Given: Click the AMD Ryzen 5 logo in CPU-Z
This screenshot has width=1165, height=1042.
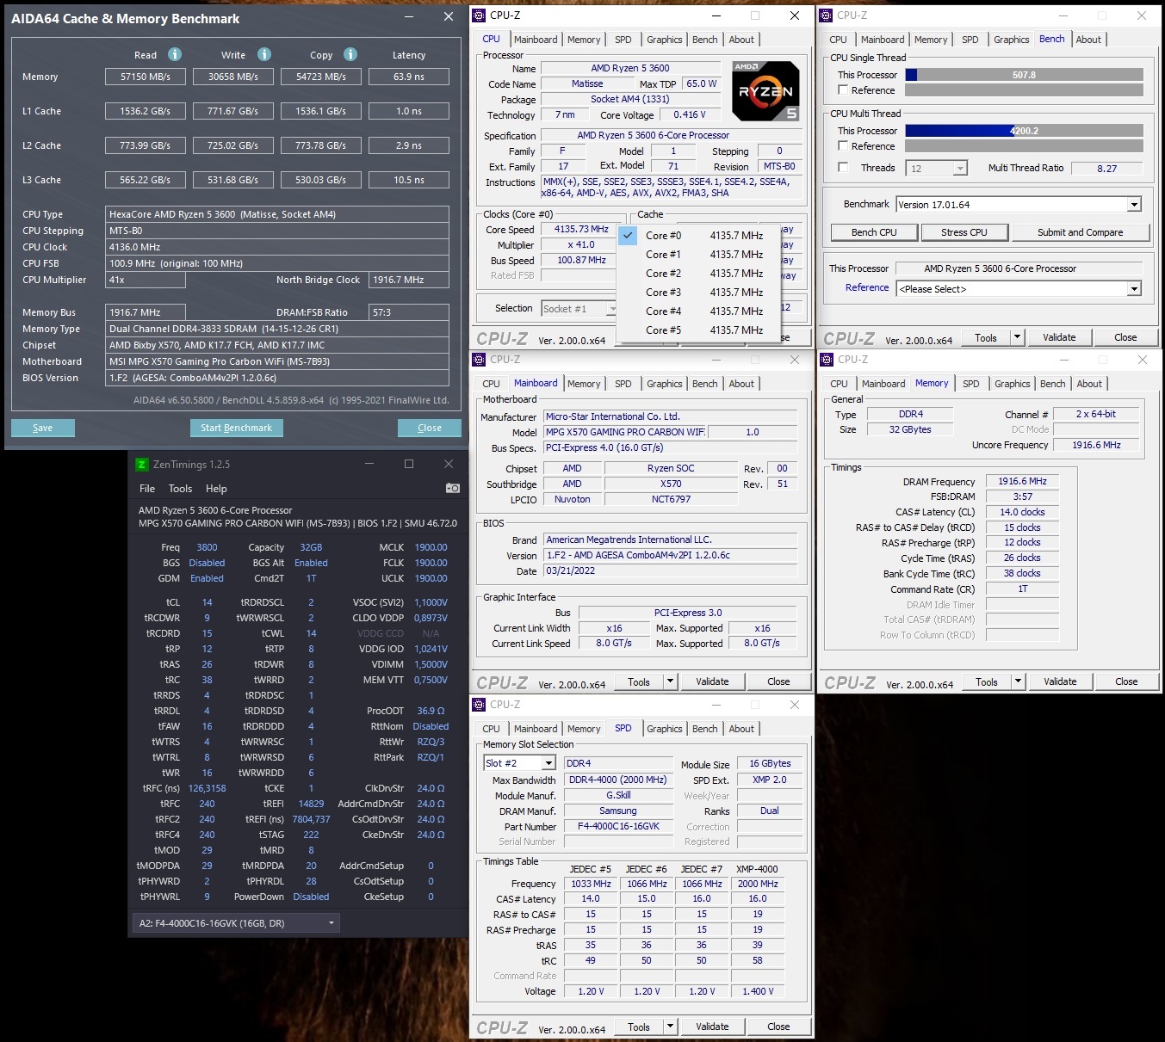Looking at the screenshot, I should pos(765,91).
